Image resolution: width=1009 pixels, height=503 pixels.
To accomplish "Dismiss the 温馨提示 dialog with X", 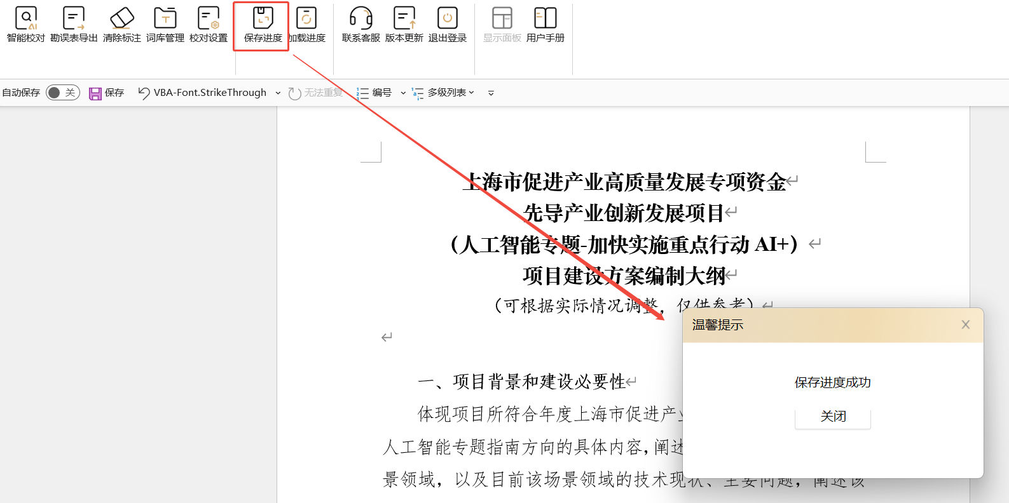I will point(965,325).
